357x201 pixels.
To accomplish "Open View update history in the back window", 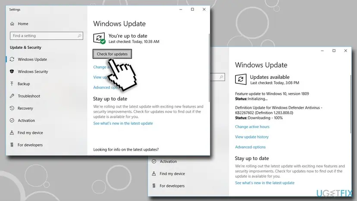I will 252,137.
